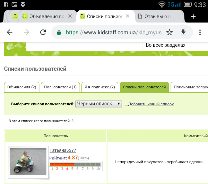
Task: Open the Черный список dropdown
Action: [98, 104]
